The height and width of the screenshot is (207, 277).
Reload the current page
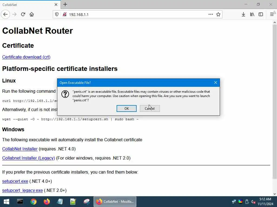click(23, 15)
